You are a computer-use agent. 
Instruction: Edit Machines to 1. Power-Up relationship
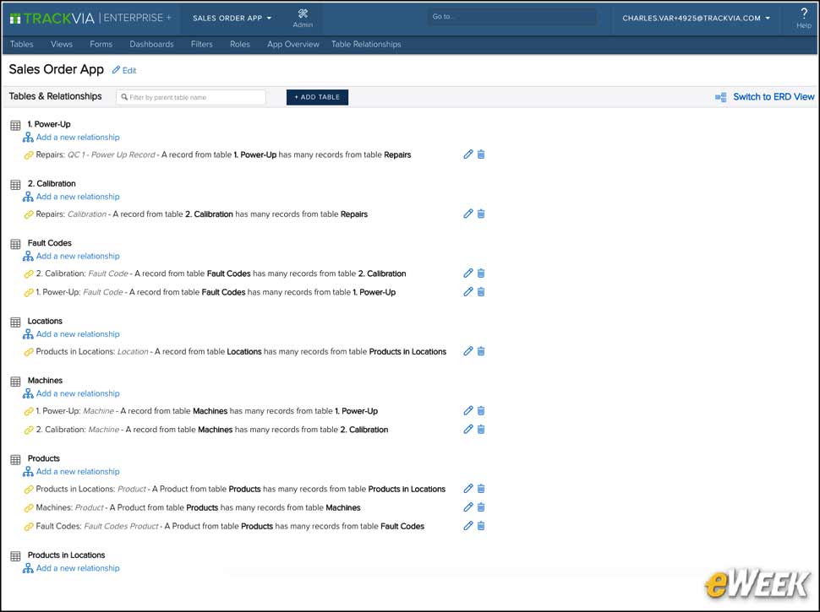tap(468, 411)
